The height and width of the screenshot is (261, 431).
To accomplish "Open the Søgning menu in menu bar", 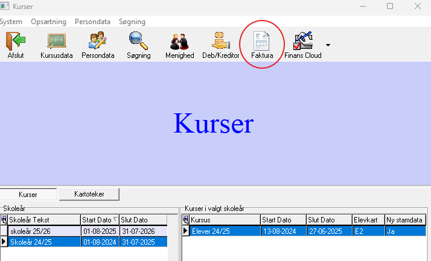I will [132, 22].
